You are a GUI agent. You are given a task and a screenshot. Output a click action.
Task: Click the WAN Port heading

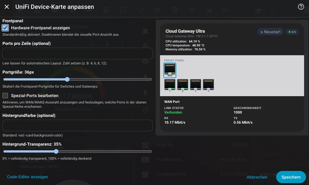(172, 102)
